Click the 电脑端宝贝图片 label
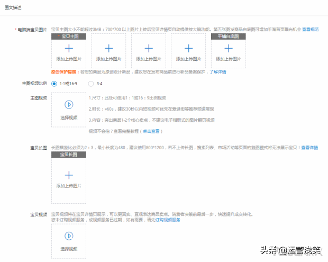Image resolution: width=328 pixels, height=262 pixels. tap(32, 30)
